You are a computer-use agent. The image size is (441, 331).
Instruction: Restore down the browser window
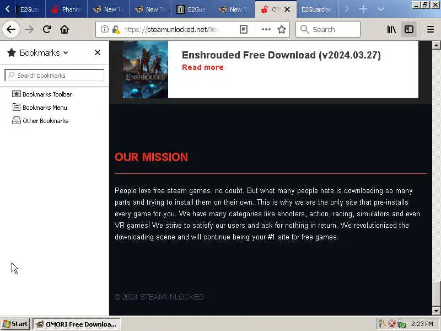coord(425,5)
